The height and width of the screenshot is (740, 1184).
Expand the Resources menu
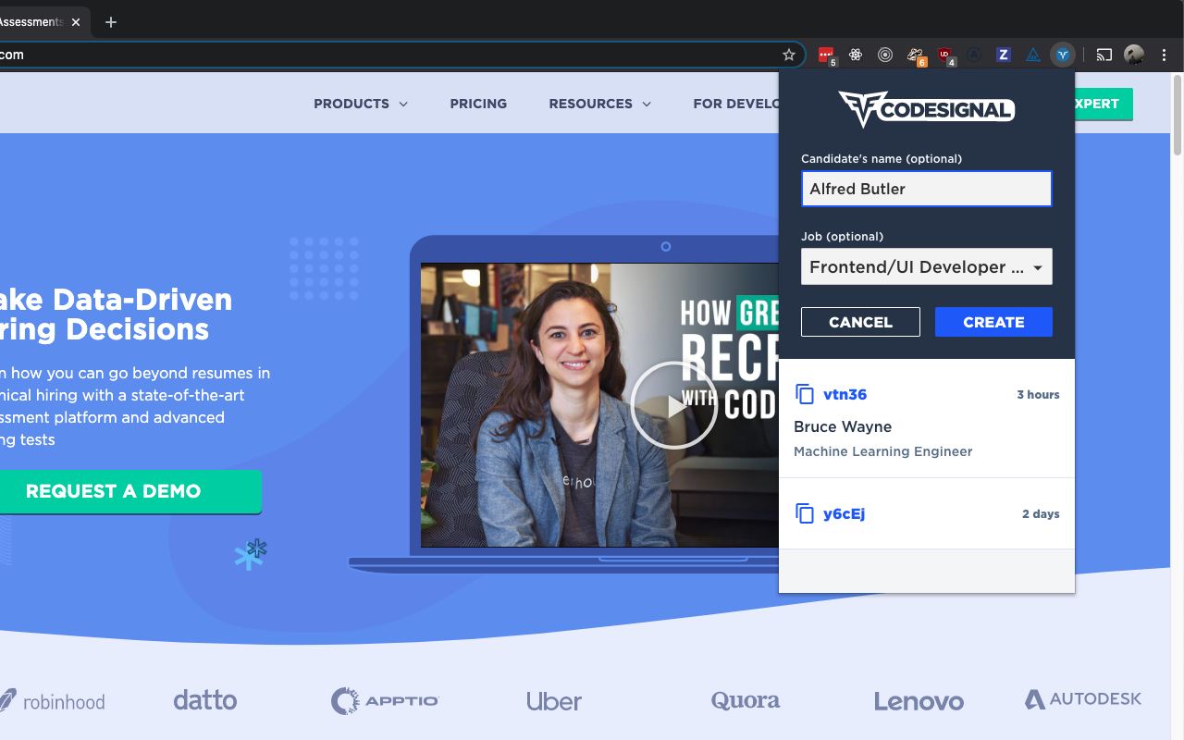(600, 104)
